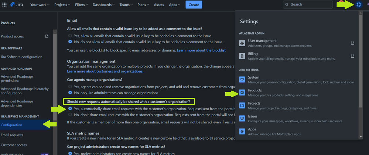The image size is (369, 155).
Task: Open Advanced Roadmaps dependencies
Action: point(17,103)
